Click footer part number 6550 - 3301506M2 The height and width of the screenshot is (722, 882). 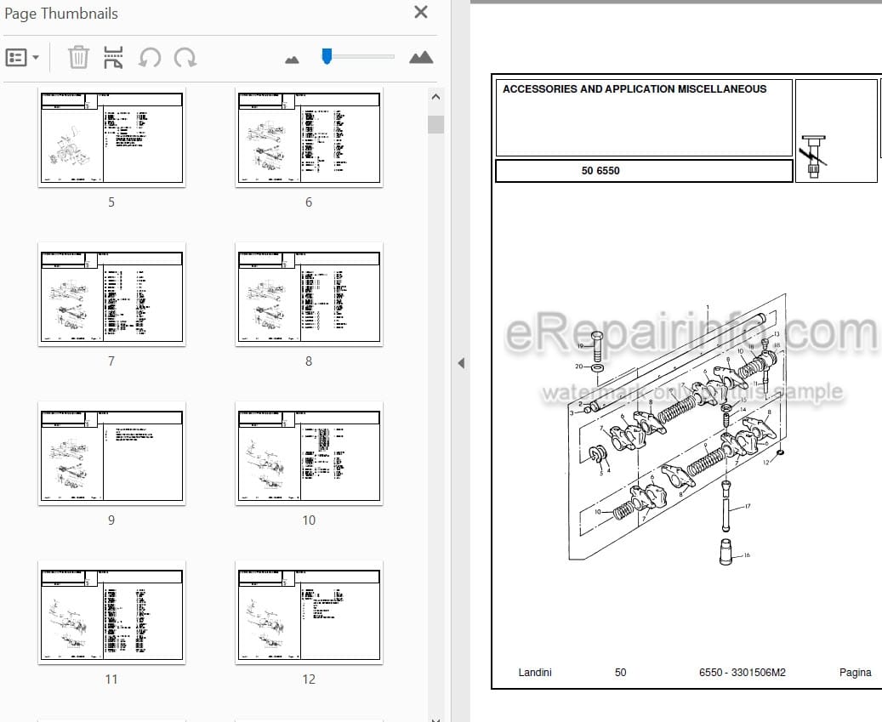742,672
